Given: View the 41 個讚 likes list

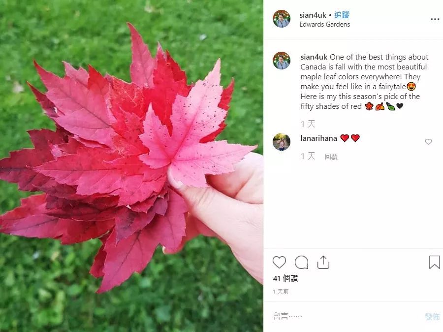Looking at the screenshot, I should [x=285, y=278].
